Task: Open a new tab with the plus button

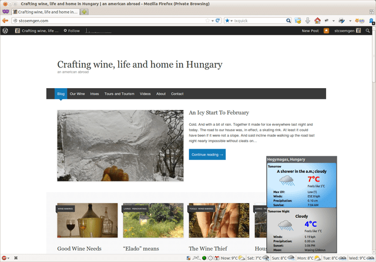Action: coord(84,12)
